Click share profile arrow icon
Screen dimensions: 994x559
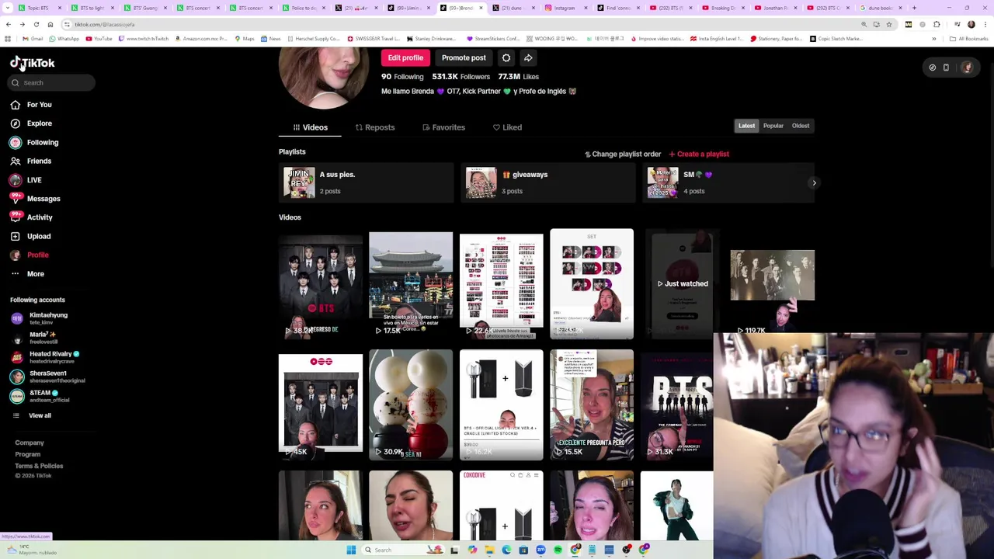click(x=528, y=58)
